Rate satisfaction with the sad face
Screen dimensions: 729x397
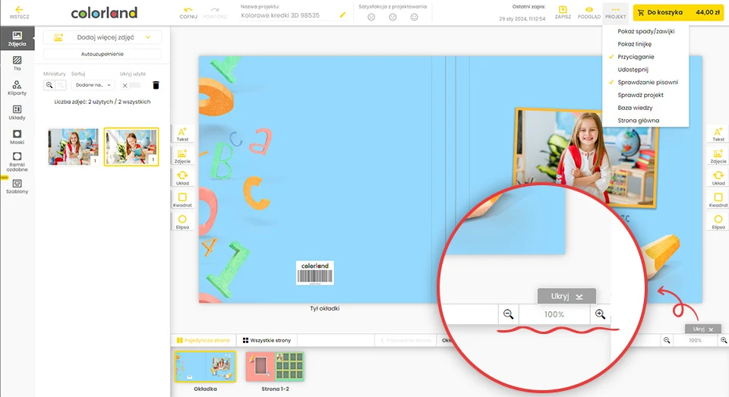(371, 17)
